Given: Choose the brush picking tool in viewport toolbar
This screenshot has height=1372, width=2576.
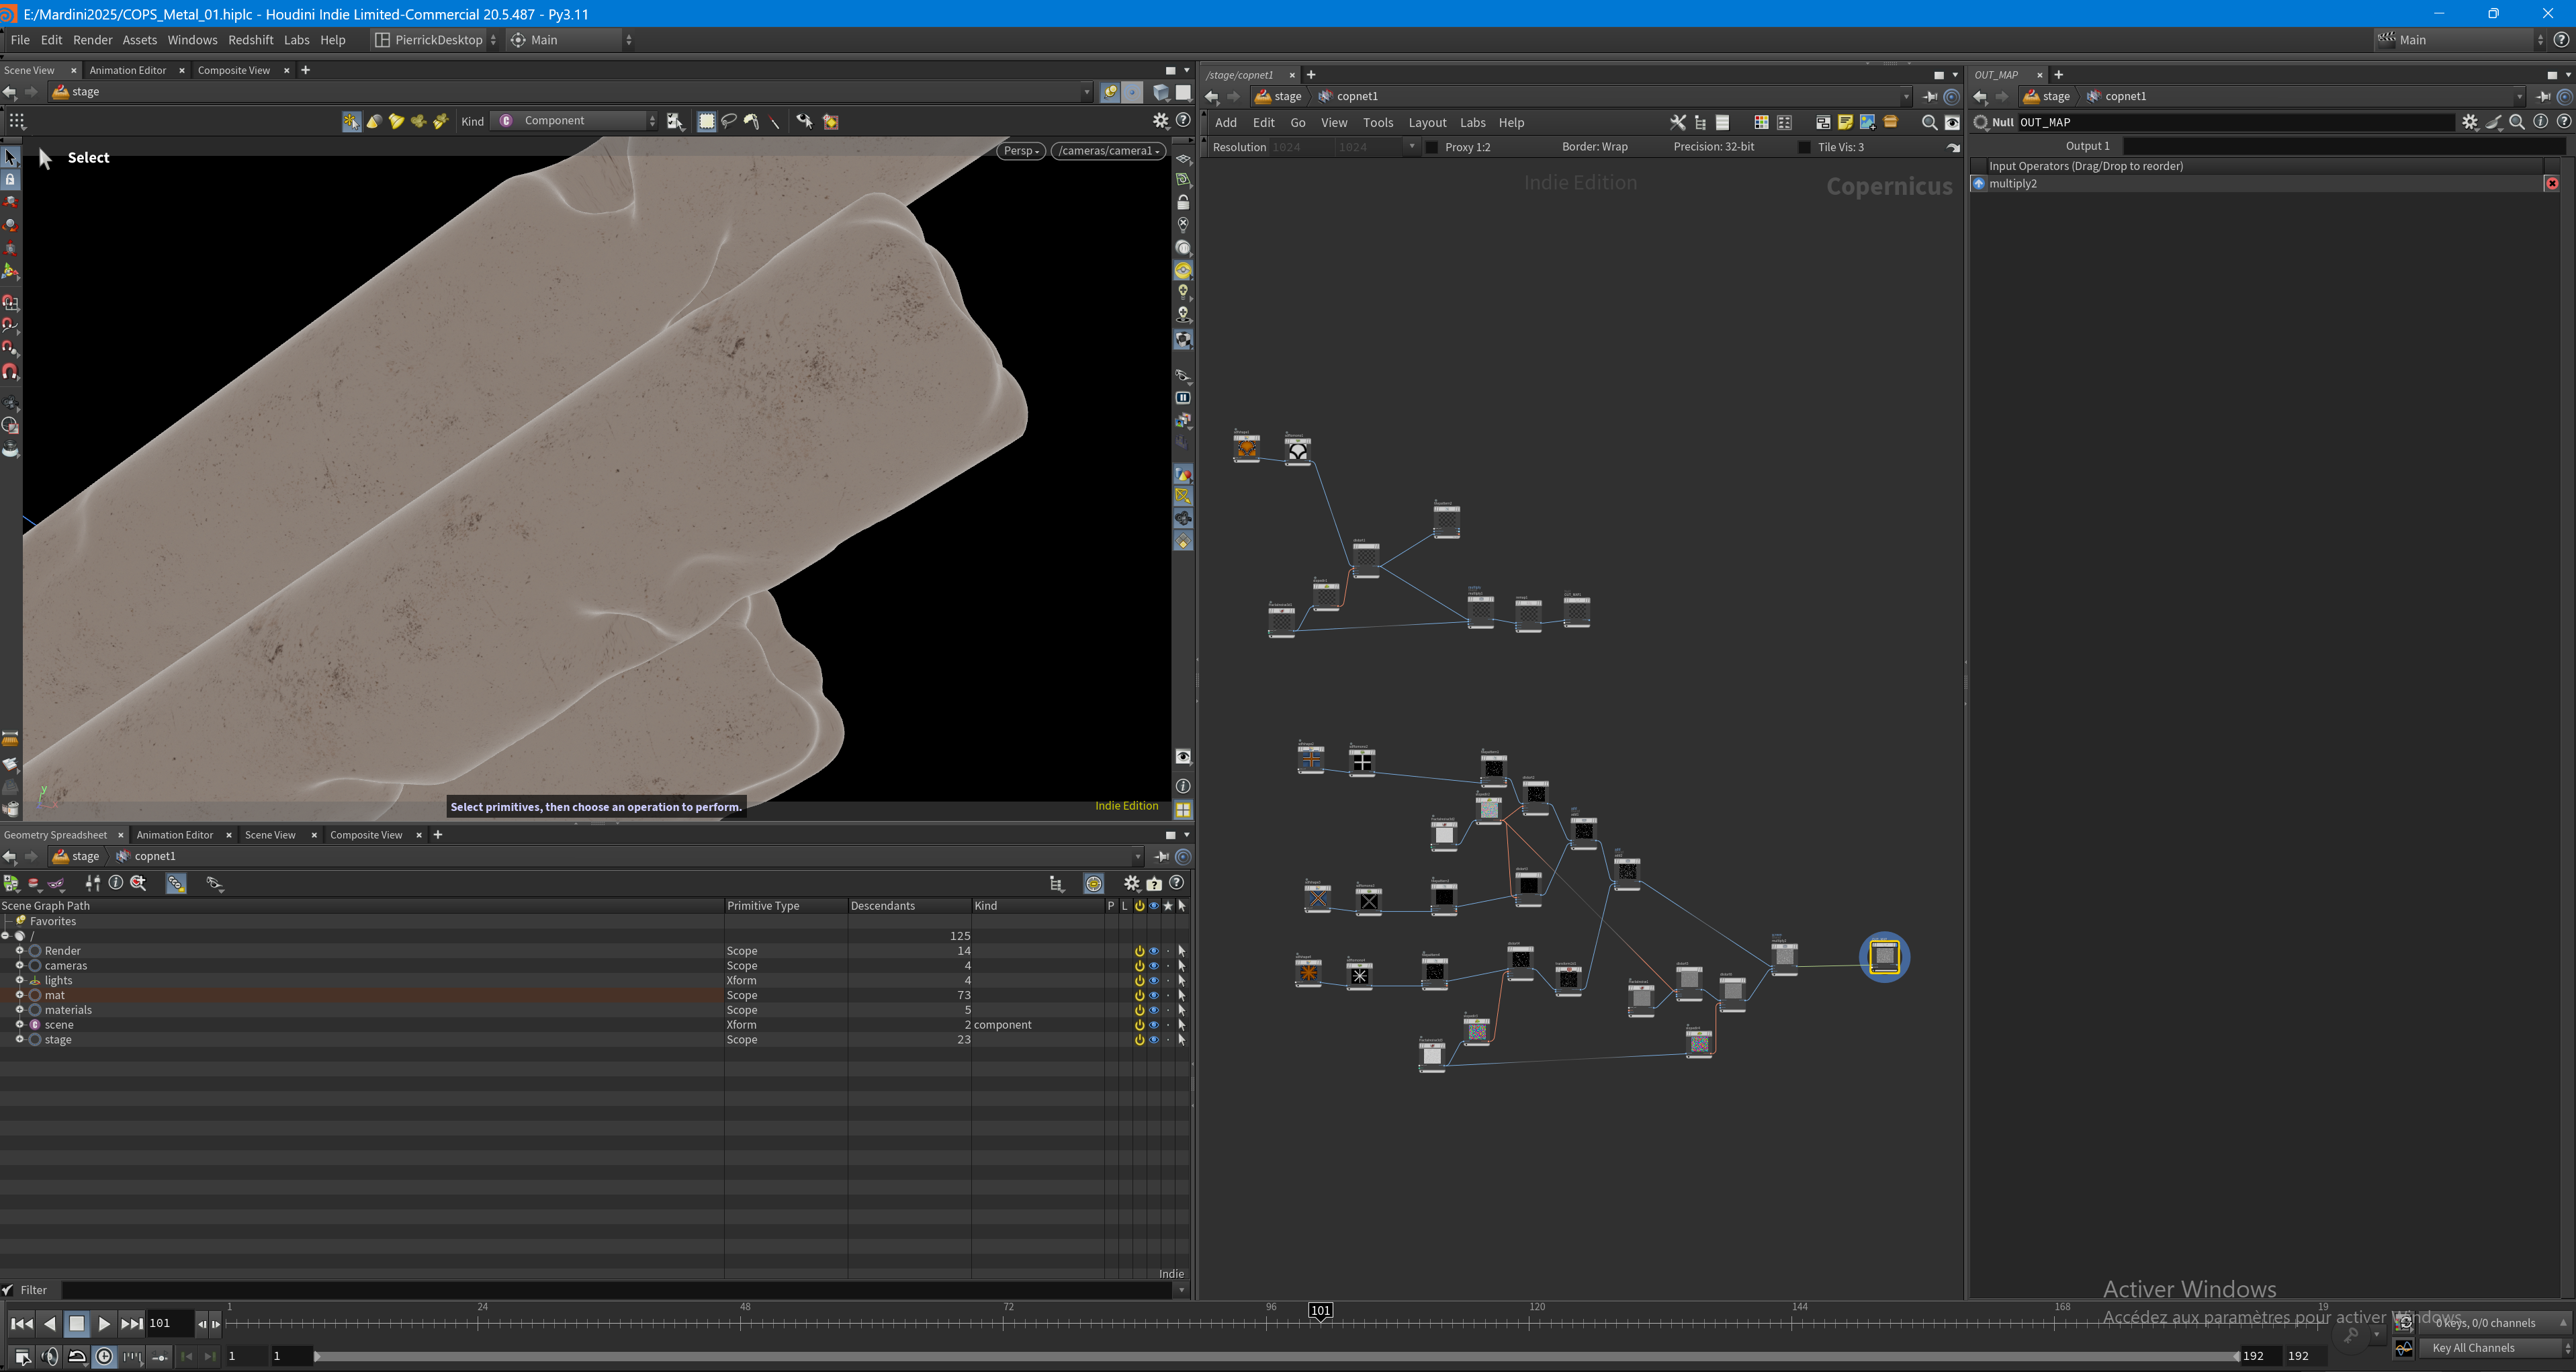Looking at the screenshot, I should [x=751, y=121].
